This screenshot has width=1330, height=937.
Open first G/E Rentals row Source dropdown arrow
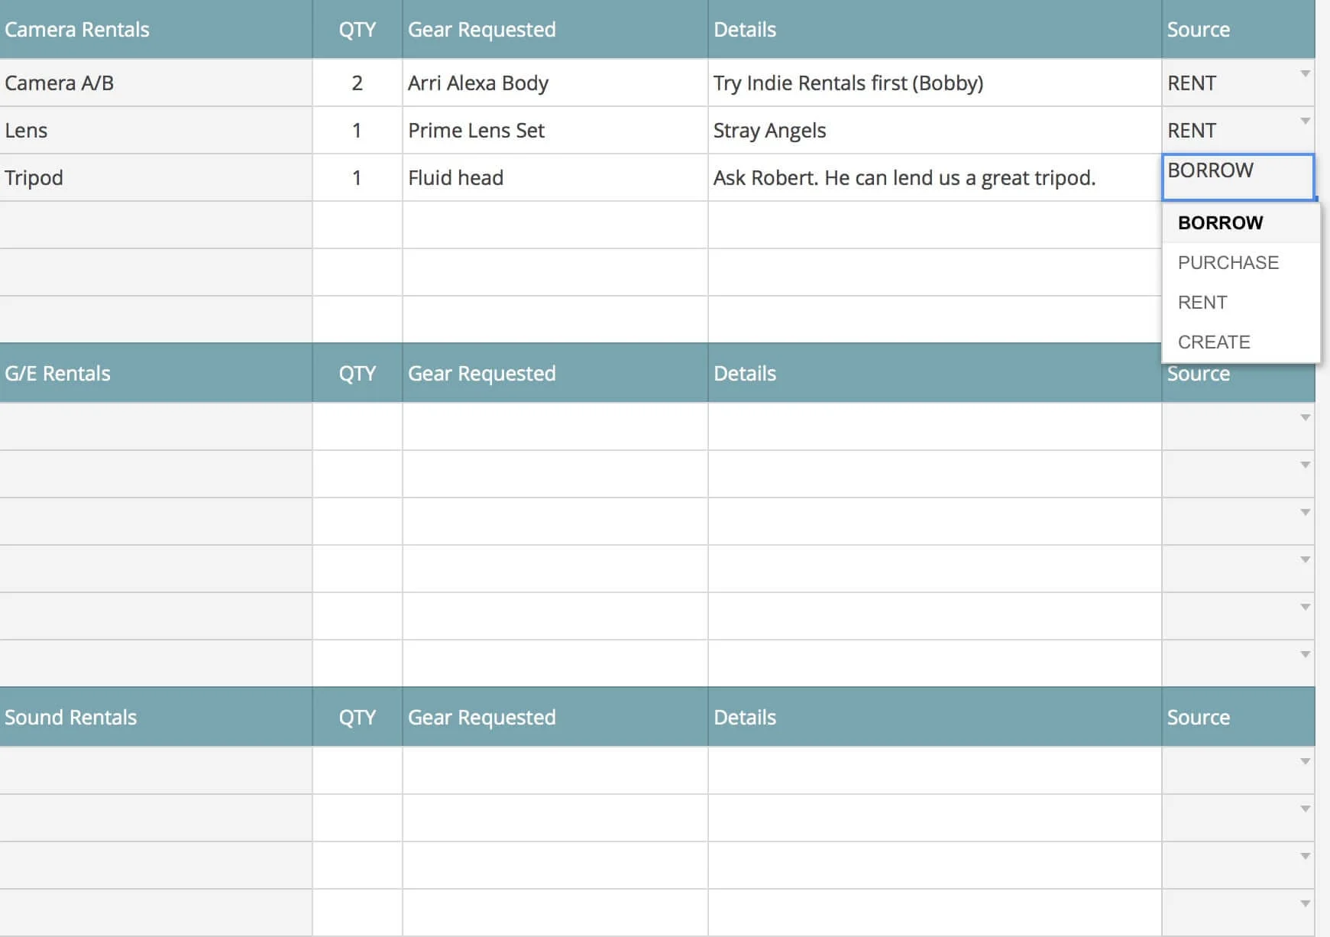[x=1305, y=418]
